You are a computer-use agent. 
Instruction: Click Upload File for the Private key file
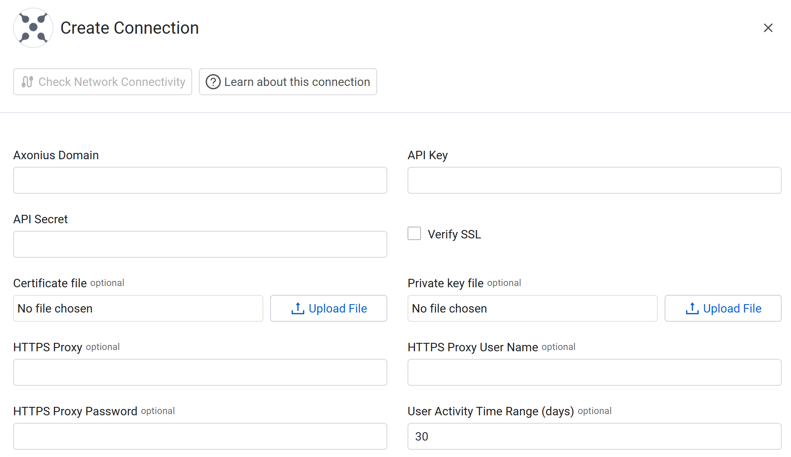click(723, 308)
